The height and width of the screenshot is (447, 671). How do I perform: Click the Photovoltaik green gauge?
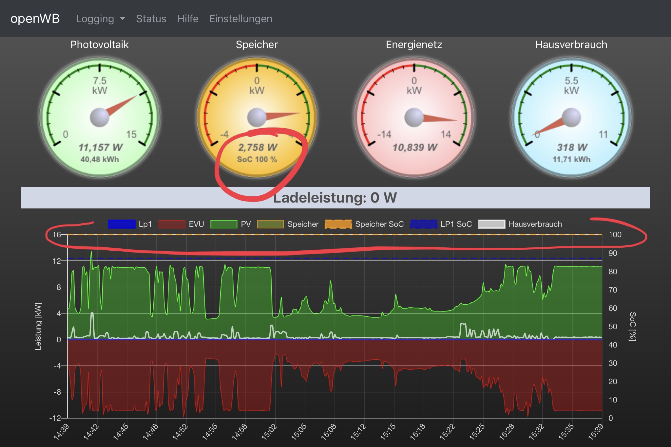tap(100, 117)
